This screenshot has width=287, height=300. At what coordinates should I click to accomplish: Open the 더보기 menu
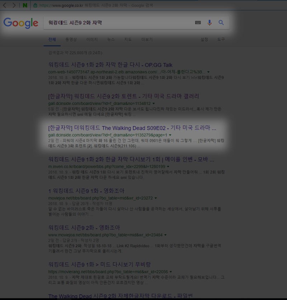(147, 40)
